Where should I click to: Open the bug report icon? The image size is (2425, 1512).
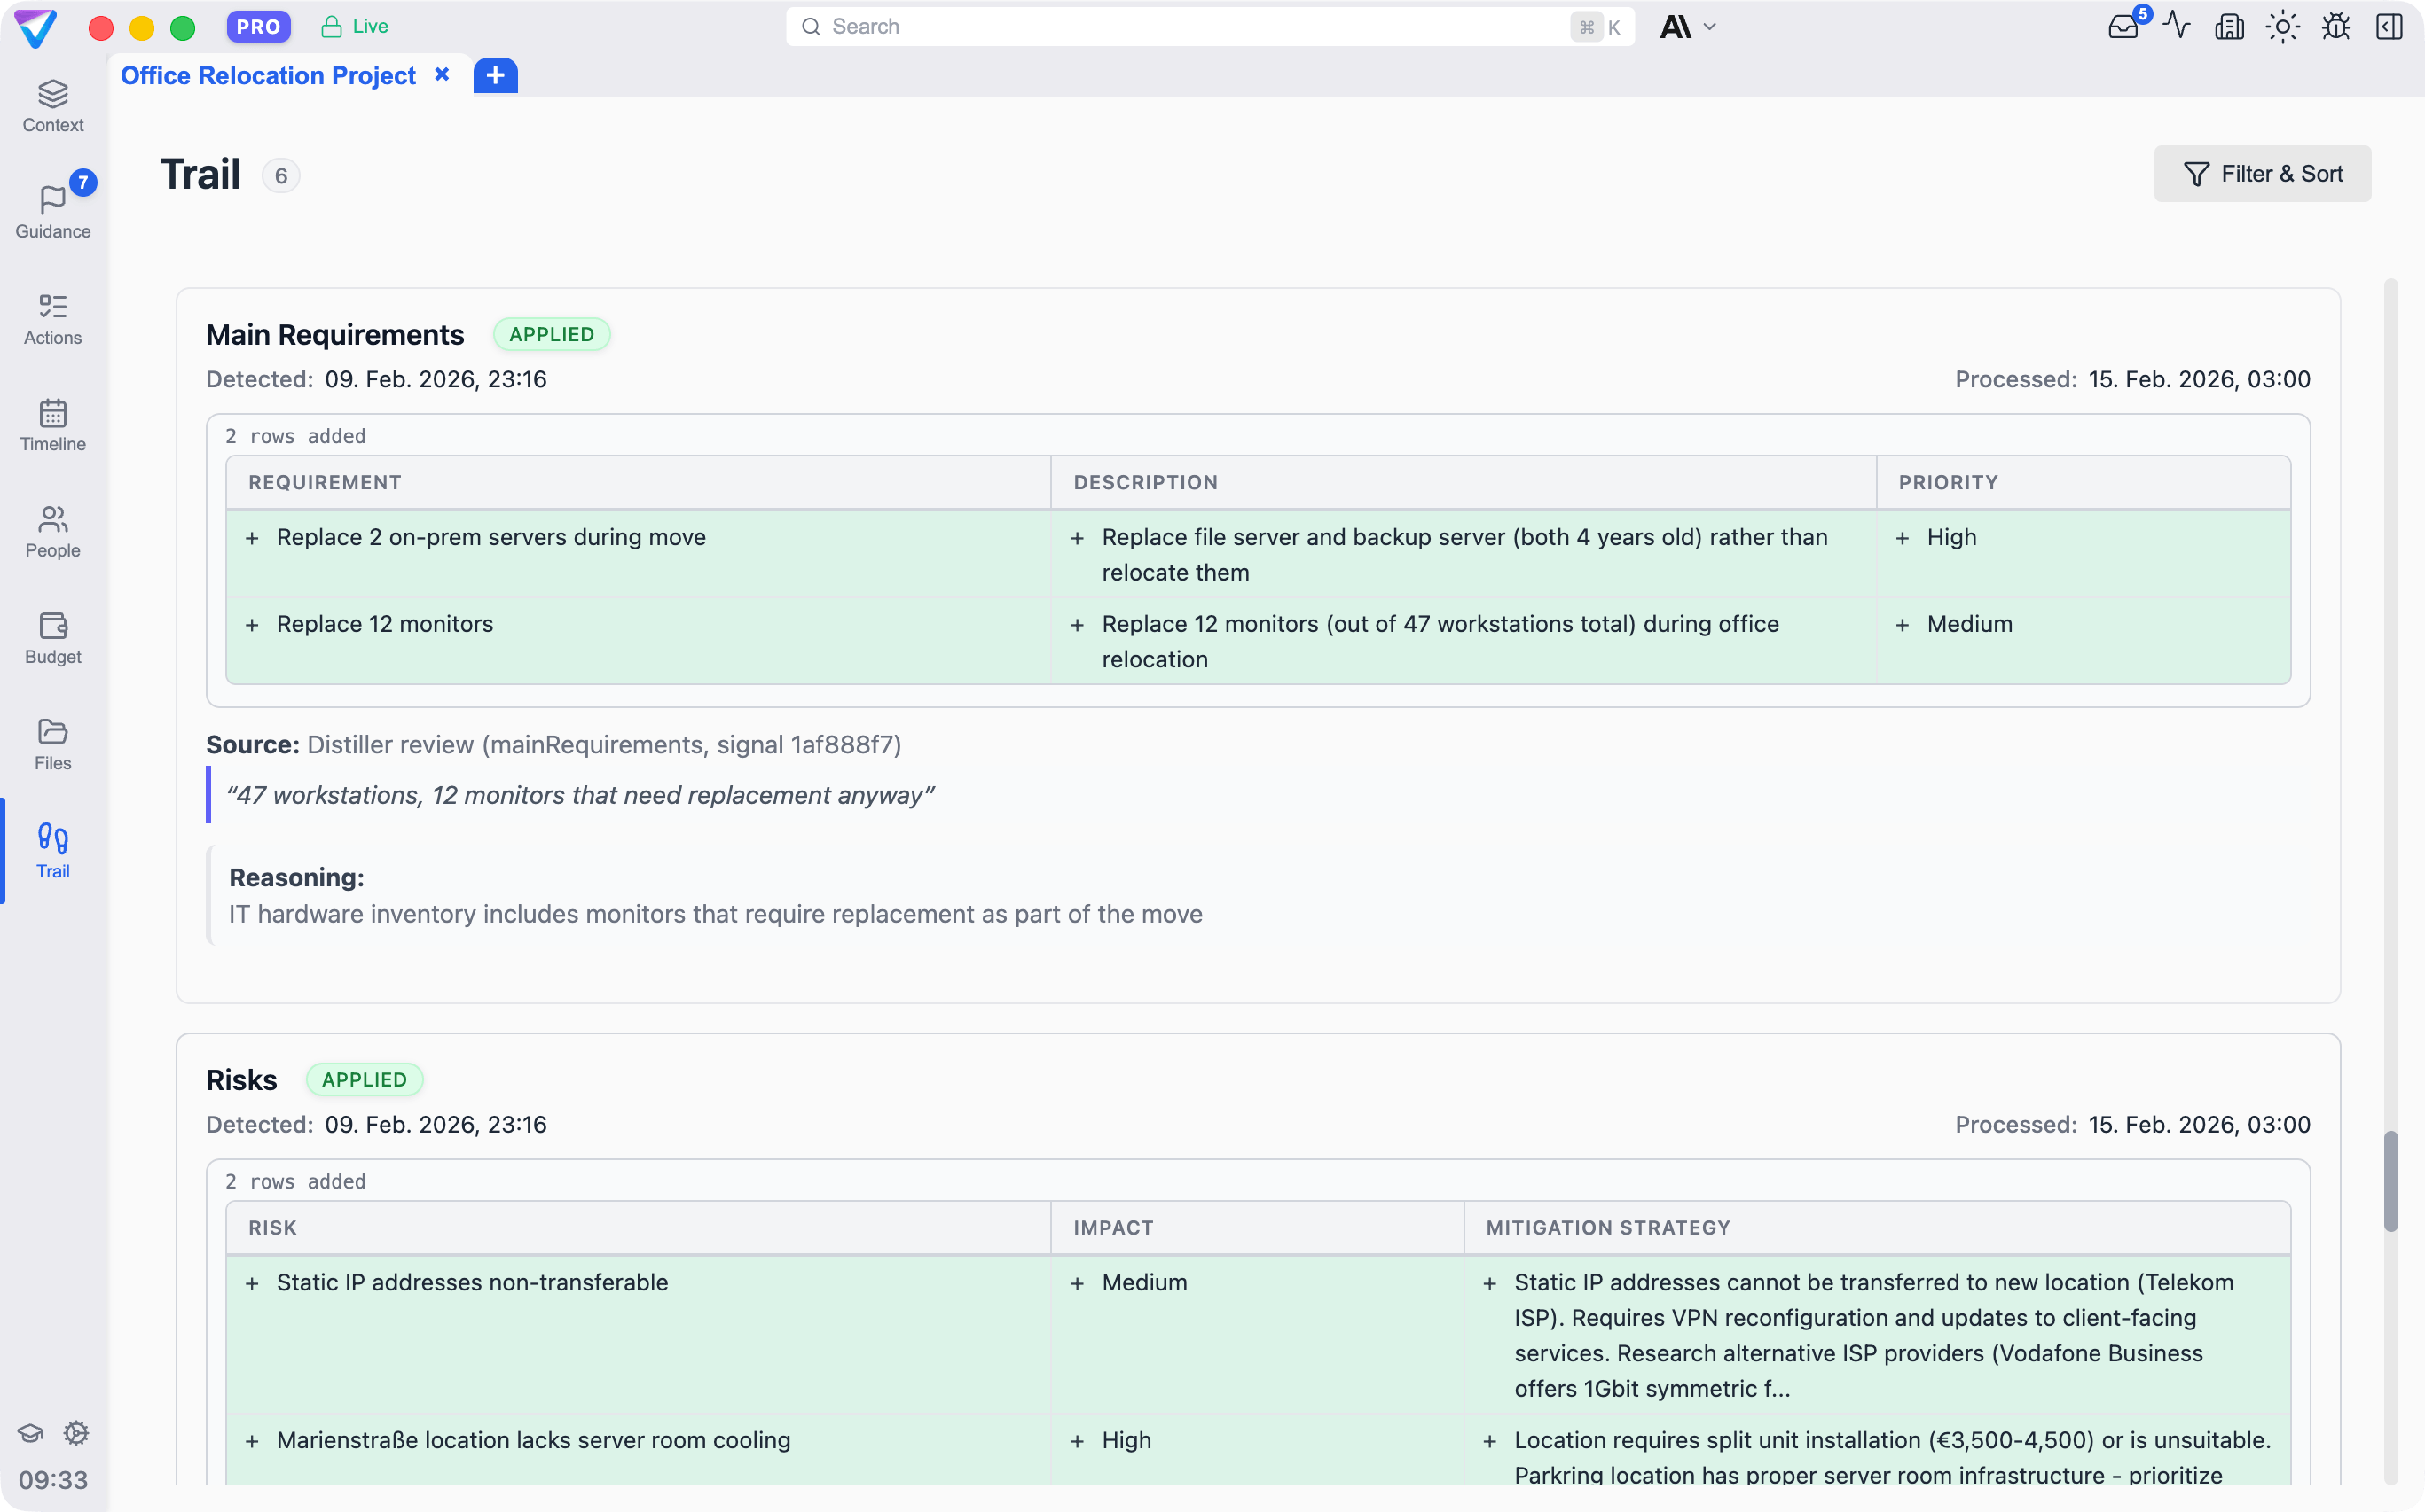(2335, 27)
